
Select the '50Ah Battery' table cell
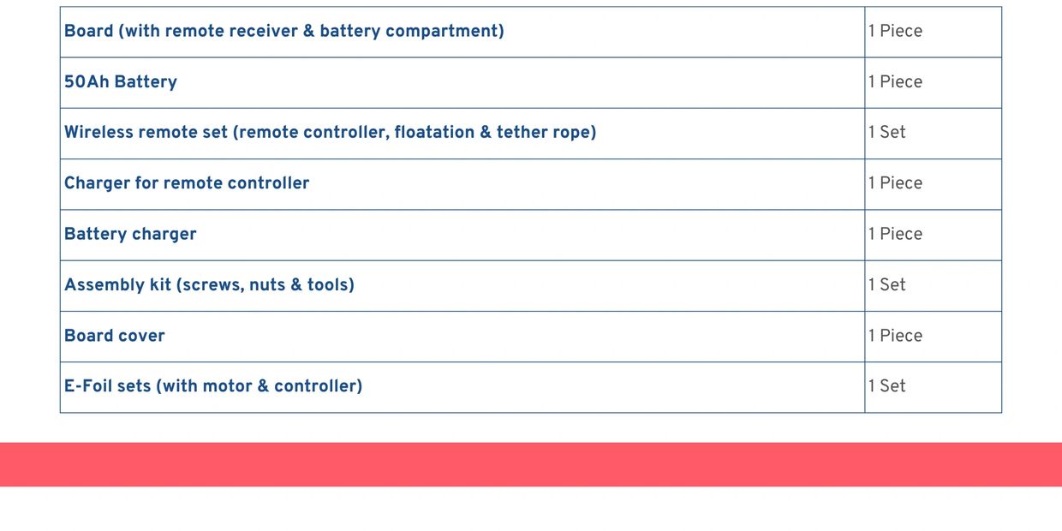[x=121, y=82]
